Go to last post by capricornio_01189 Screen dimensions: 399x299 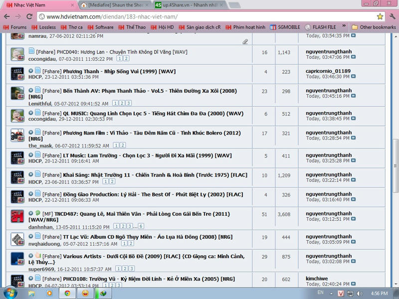(x=354, y=77)
